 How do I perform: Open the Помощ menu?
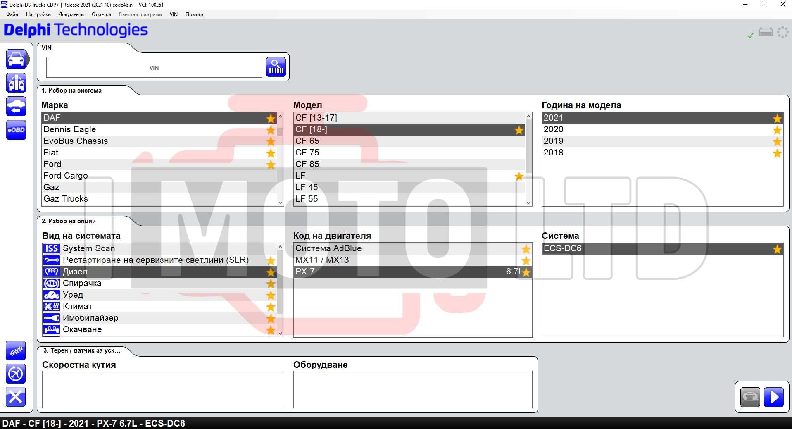(194, 14)
